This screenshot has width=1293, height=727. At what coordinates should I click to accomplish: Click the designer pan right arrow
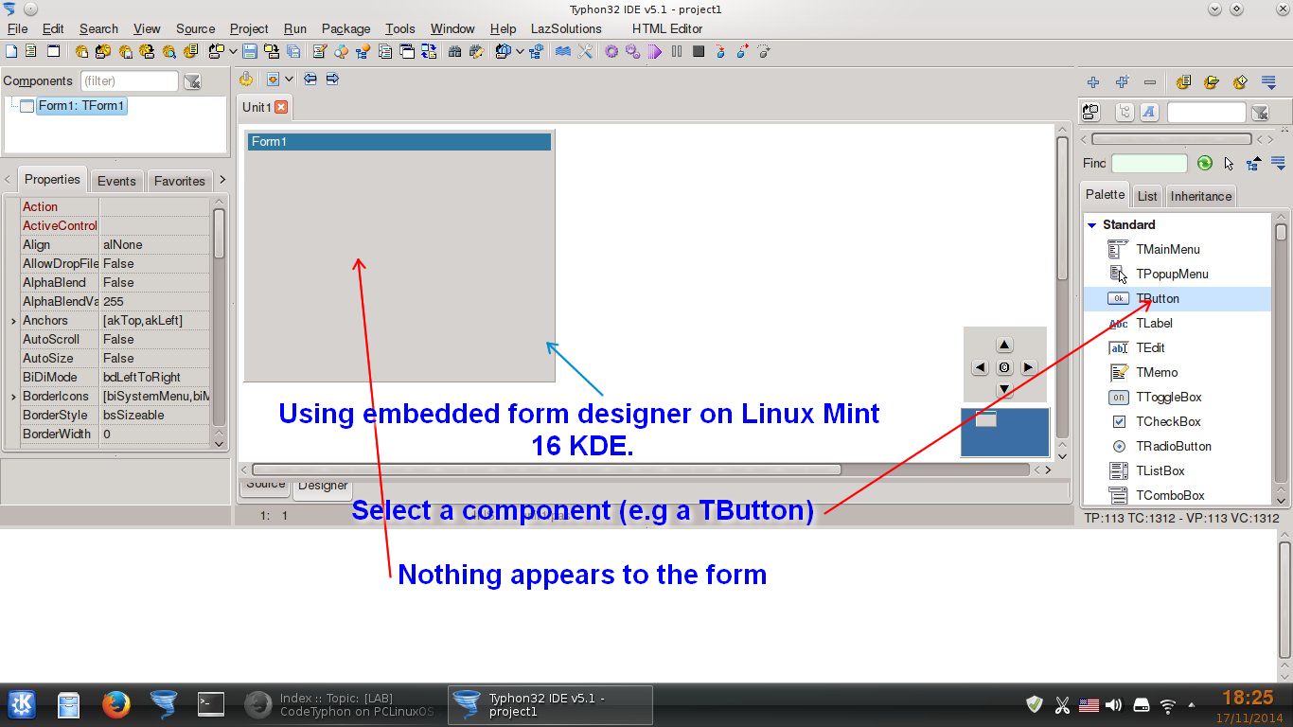[x=1028, y=367]
